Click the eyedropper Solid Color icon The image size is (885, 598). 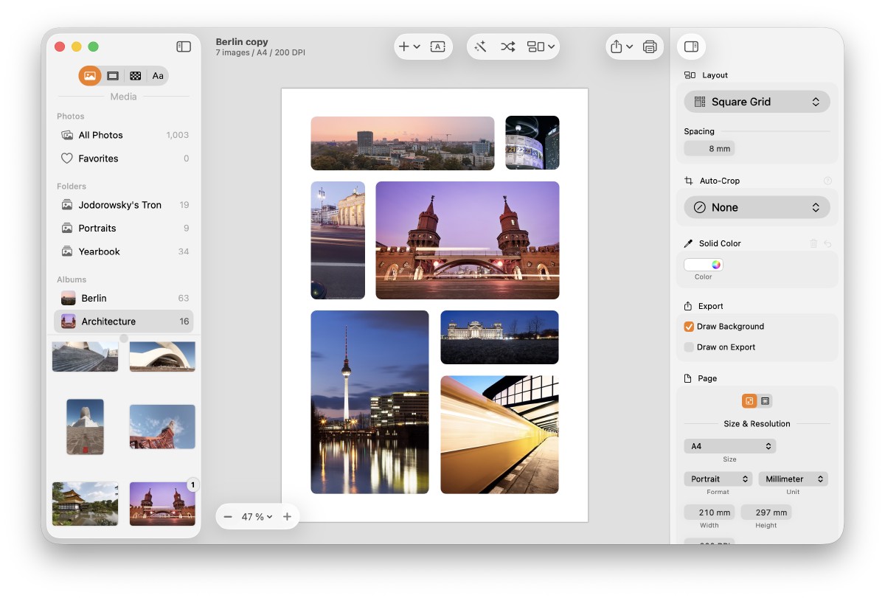[689, 243]
